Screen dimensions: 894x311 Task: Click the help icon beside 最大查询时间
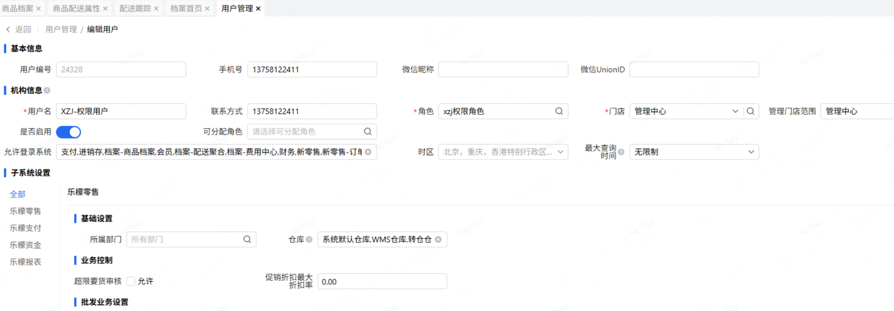621,152
